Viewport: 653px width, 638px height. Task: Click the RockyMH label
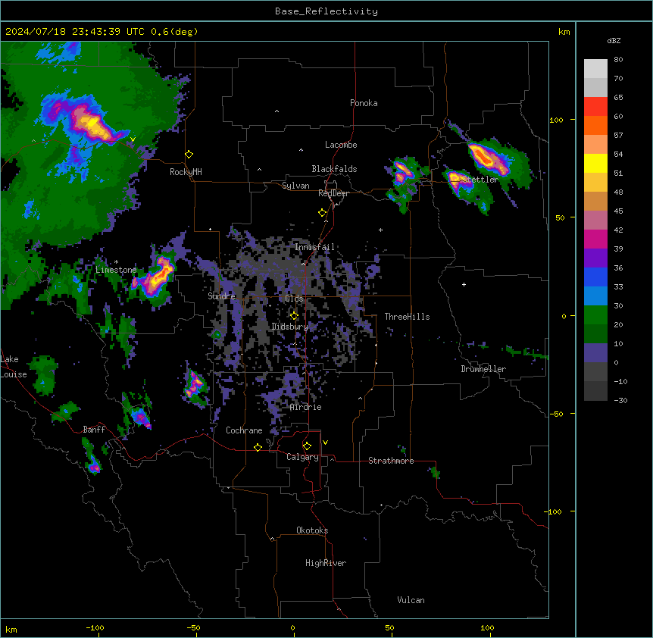[x=186, y=172]
